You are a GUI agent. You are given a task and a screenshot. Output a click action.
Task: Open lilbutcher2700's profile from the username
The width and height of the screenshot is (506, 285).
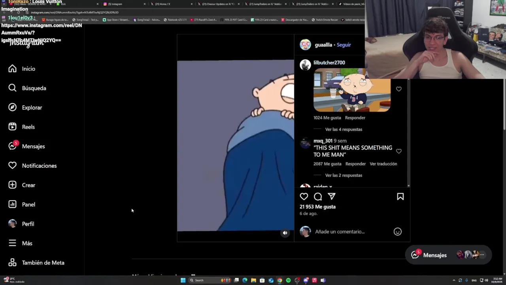click(x=329, y=63)
